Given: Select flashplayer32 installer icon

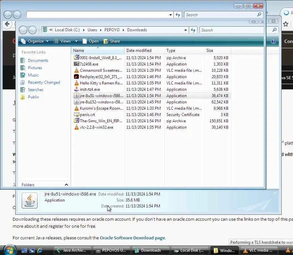Looking at the screenshot, I should pos(77,77).
